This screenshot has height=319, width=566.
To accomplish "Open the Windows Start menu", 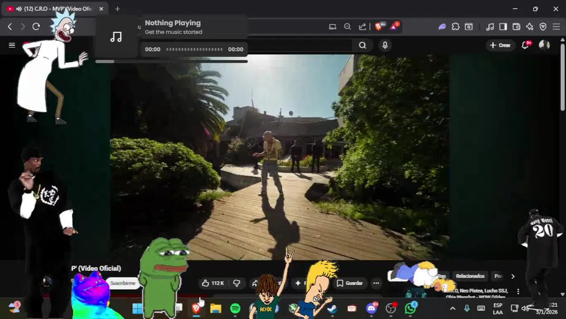I will pyautogui.click(x=138, y=308).
